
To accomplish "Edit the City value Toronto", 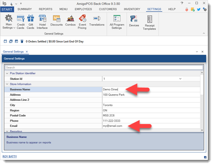I will tap(151, 105).
